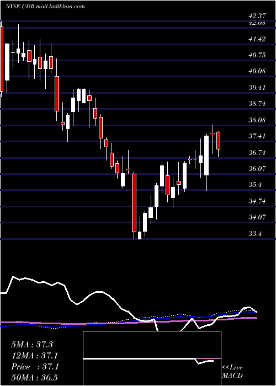
Task: Click the Price : 37.1 value
Action: [35, 367]
